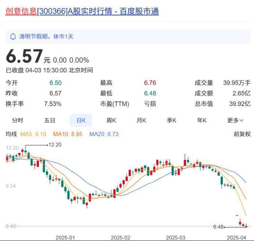
Task: Click the 均线 label
Action: (x=11, y=134)
